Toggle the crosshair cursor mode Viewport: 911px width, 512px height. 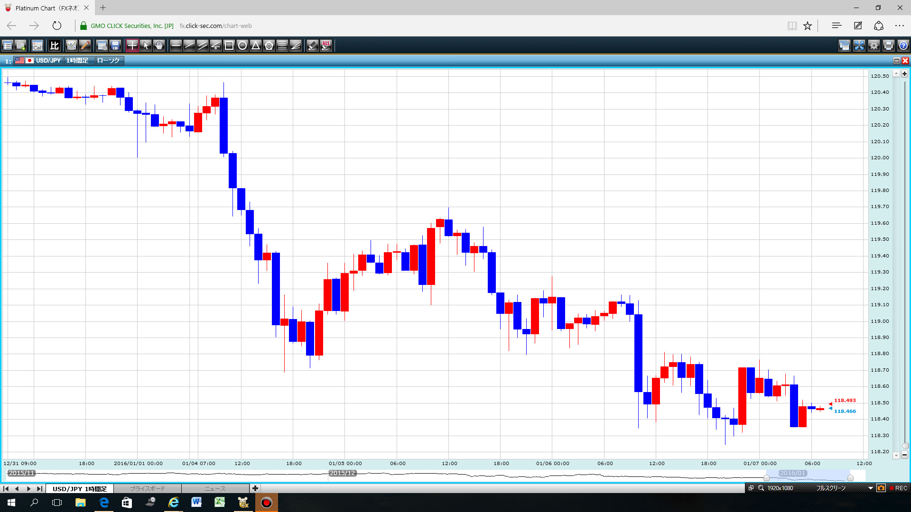(x=132, y=46)
